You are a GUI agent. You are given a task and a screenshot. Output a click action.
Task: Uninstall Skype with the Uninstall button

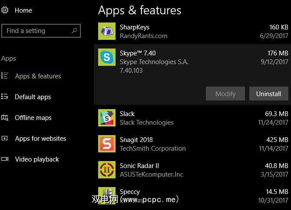[268, 94]
